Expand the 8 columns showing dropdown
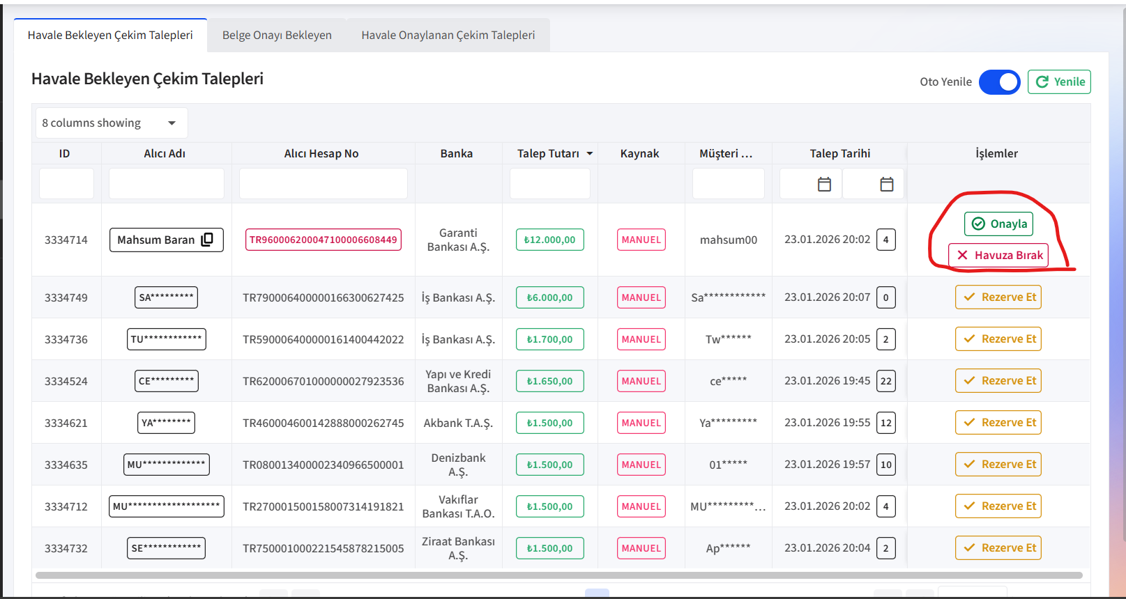Viewport: 1126px width, 599px height. [112, 123]
